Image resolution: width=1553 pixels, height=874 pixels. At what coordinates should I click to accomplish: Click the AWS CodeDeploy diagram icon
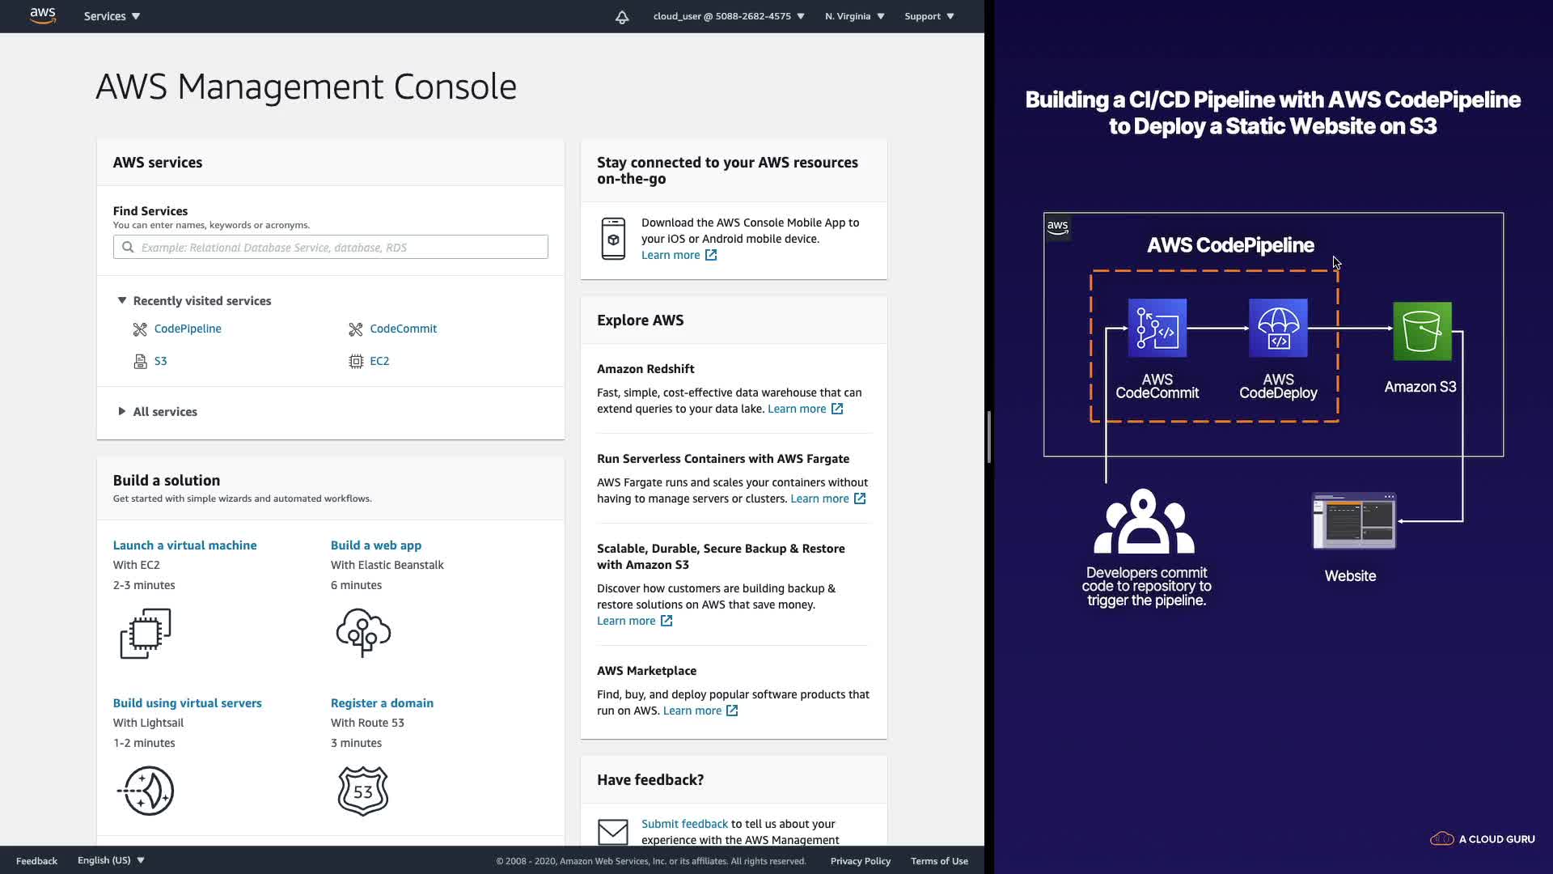[x=1278, y=328]
